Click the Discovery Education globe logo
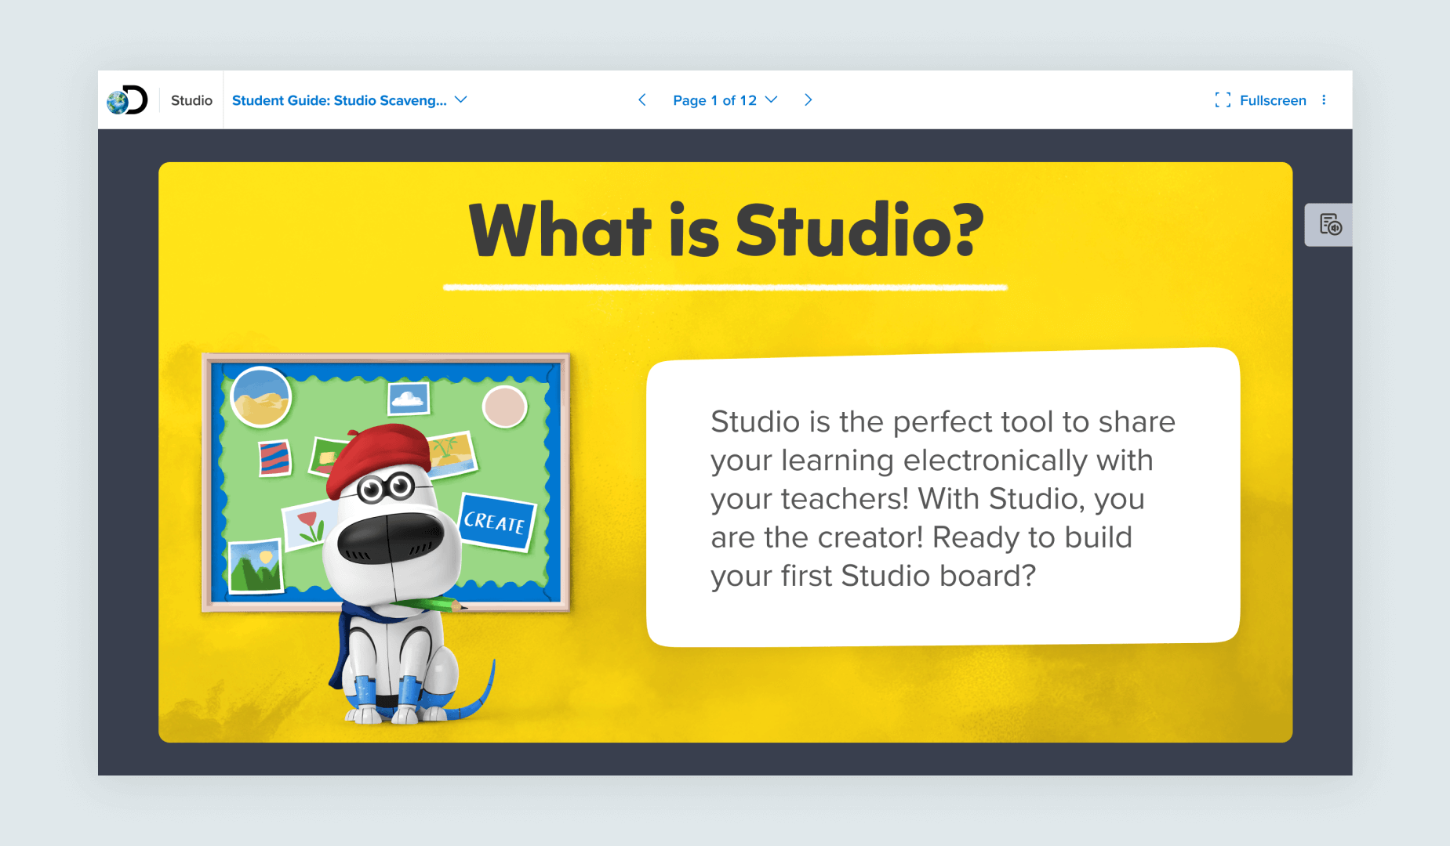Image resolution: width=1450 pixels, height=846 pixels. tap(127, 100)
